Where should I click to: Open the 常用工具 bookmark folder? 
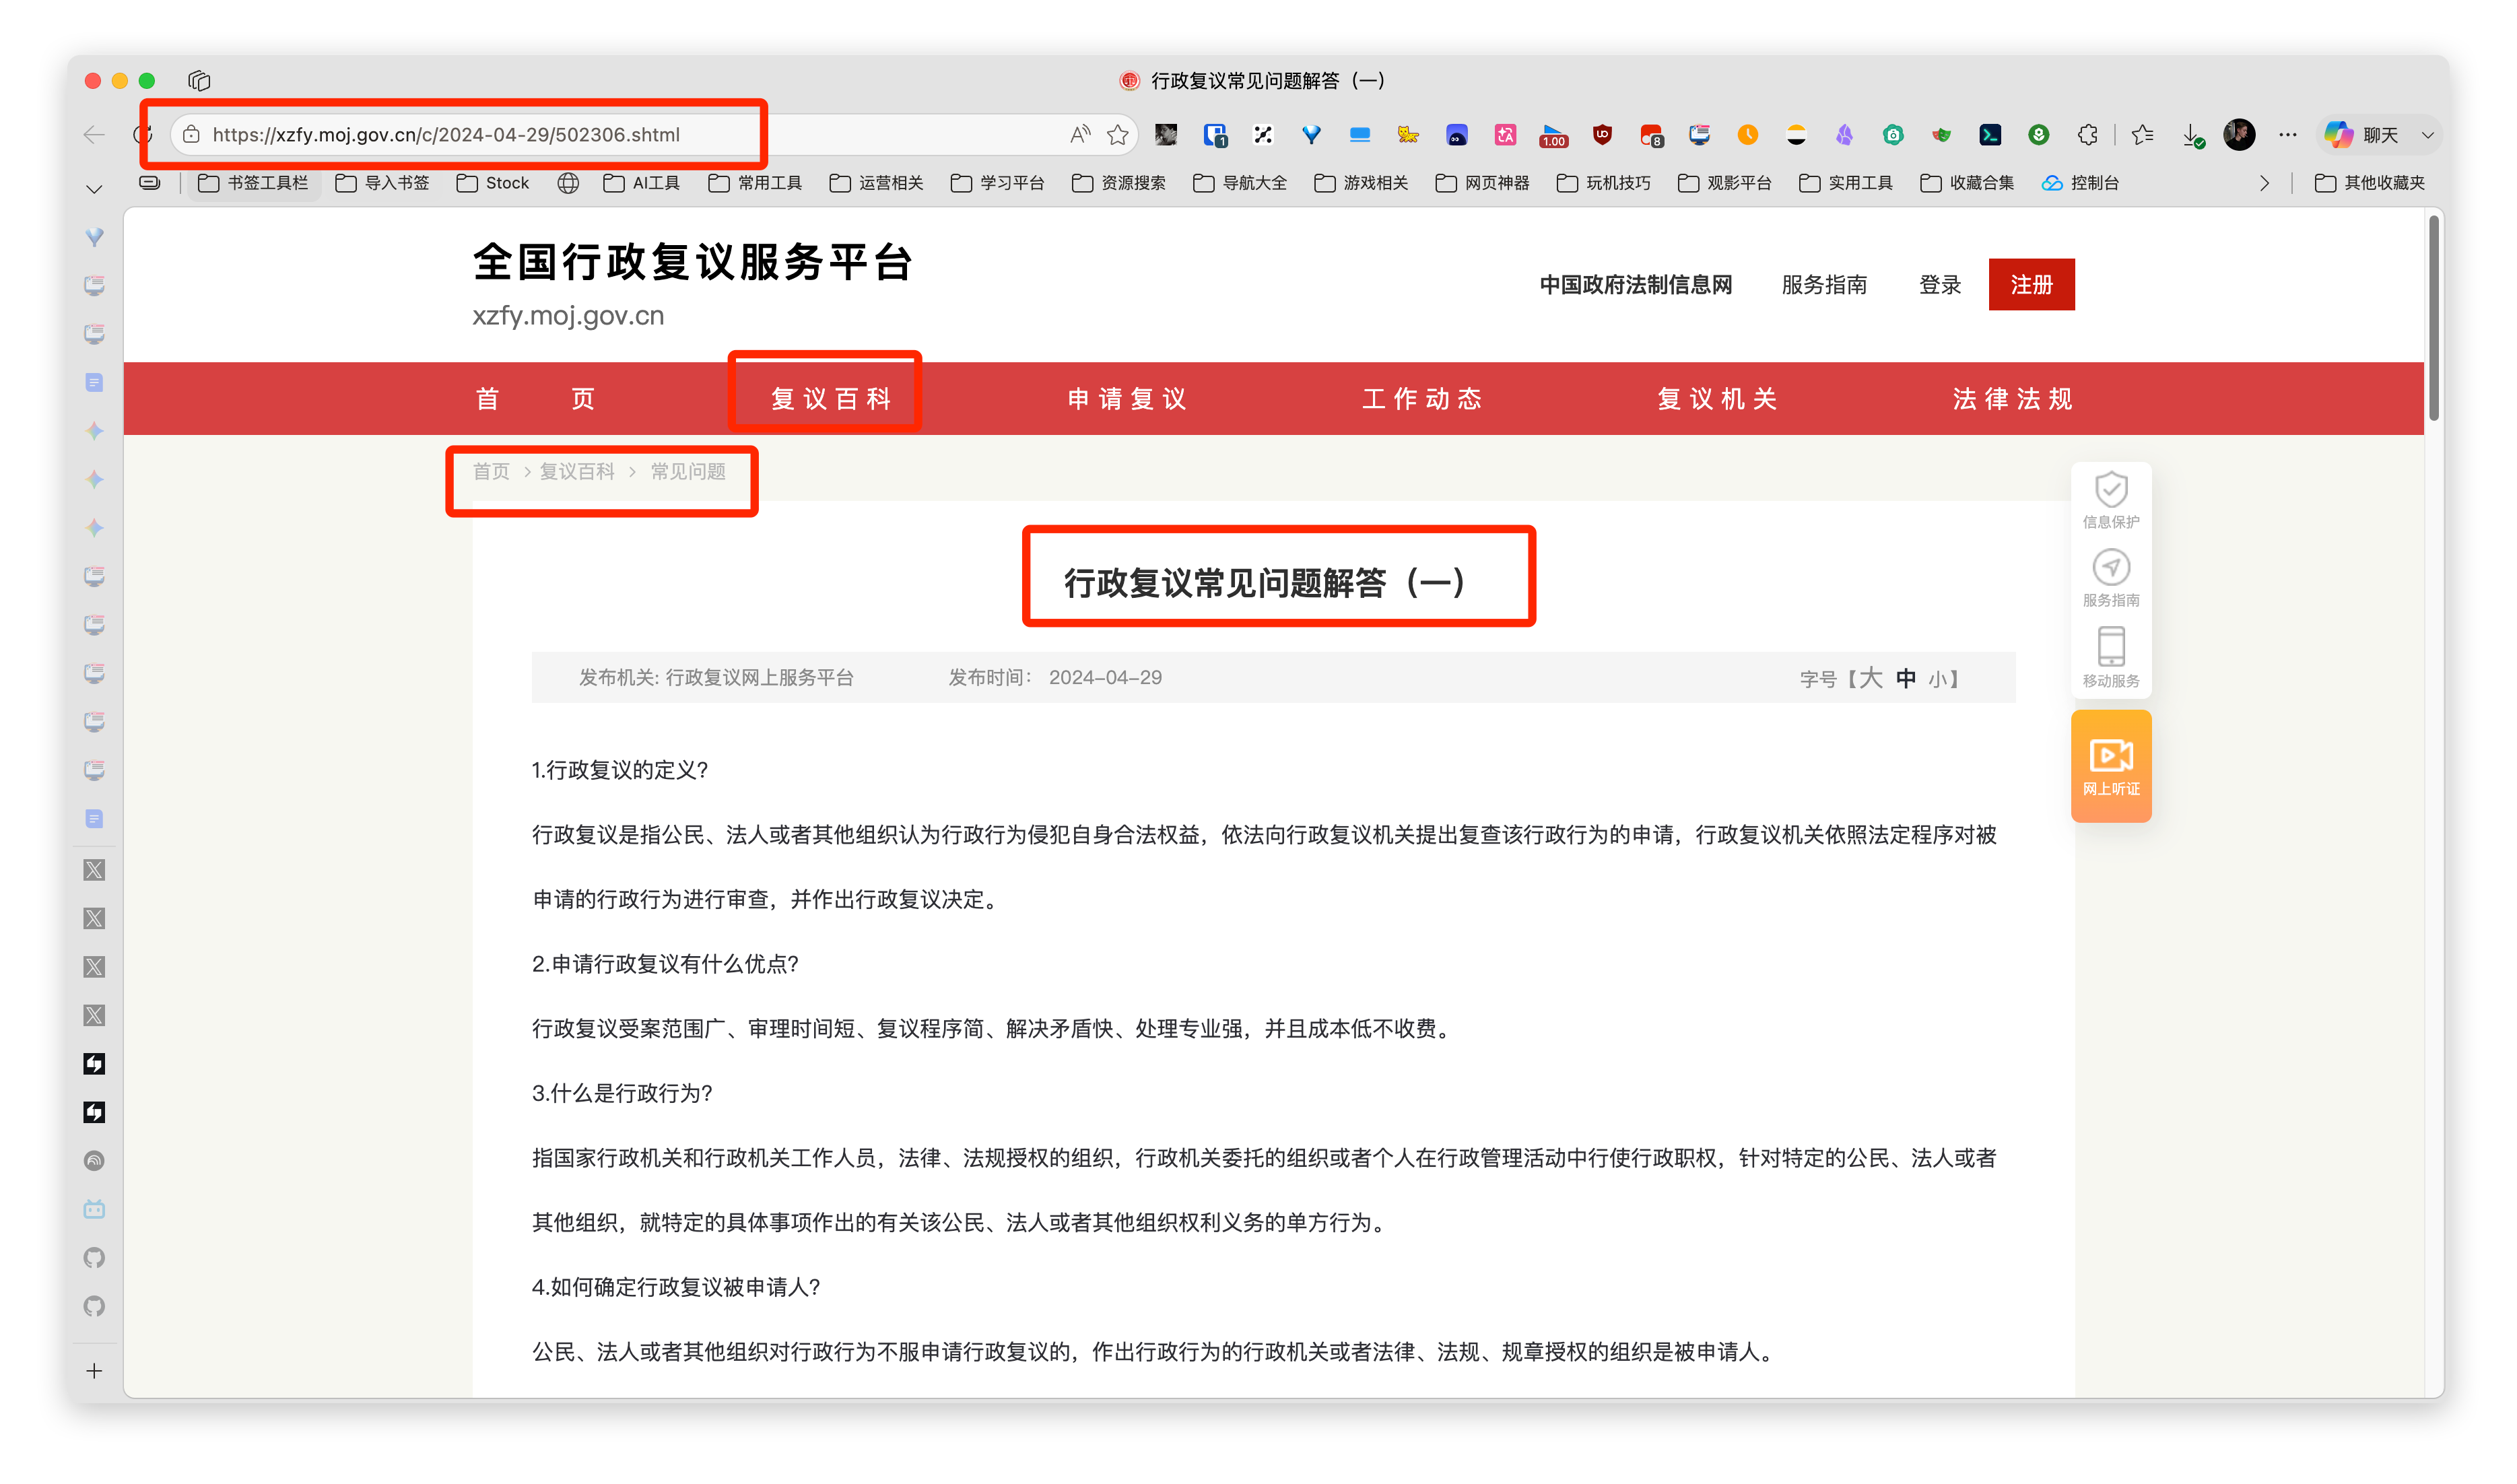point(755,183)
